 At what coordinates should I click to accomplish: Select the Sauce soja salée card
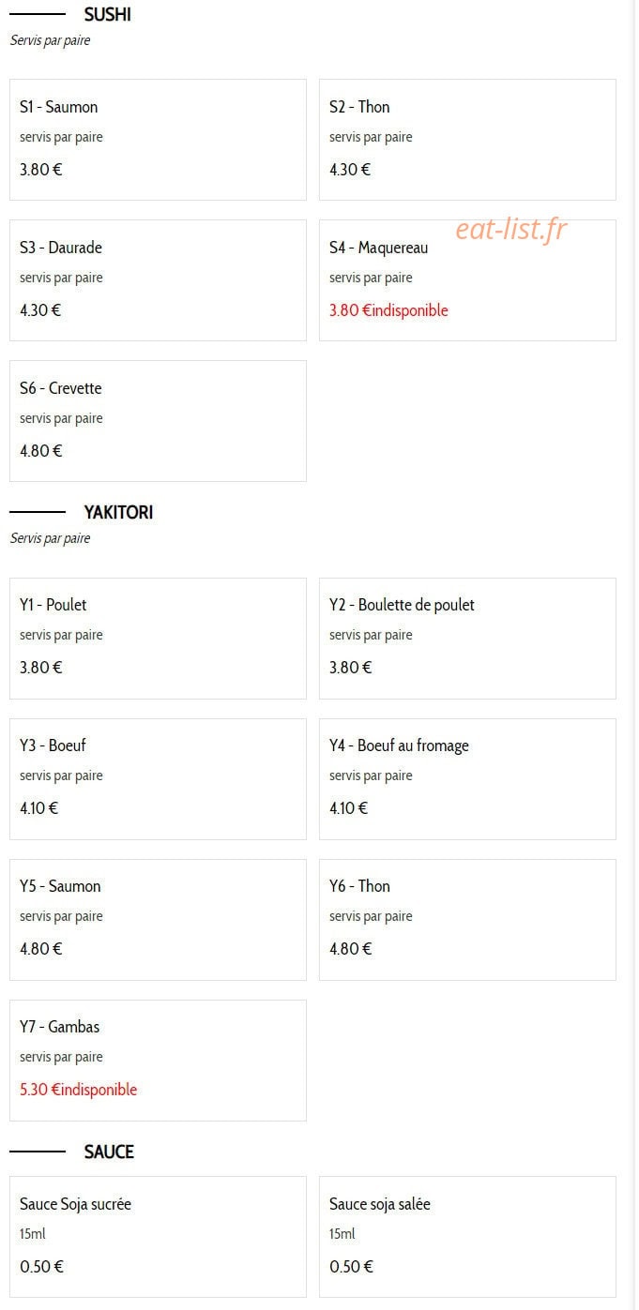(467, 1237)
